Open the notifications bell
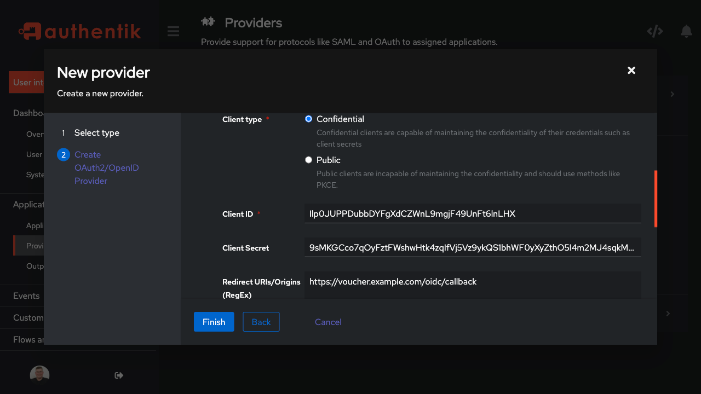The width and height of the screenshot is (701, 394). (686, 31)
